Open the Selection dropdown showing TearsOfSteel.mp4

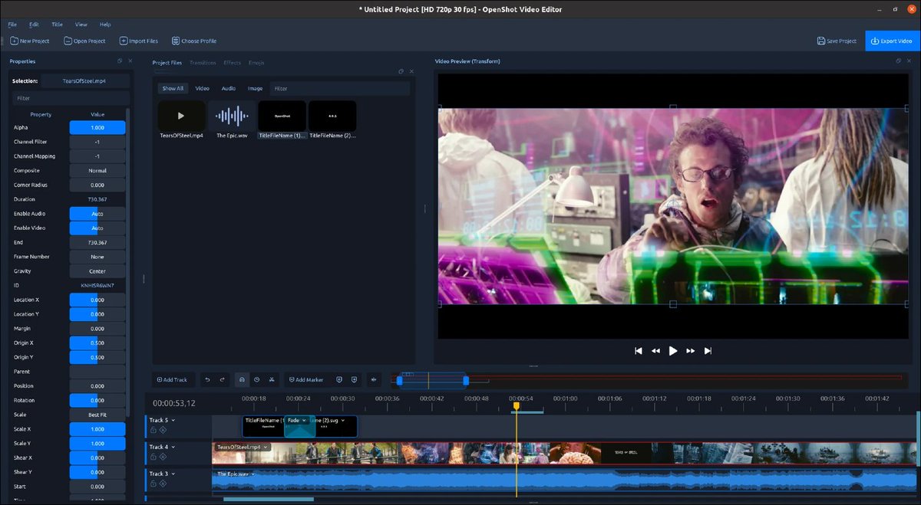click(x=84, y=80)
